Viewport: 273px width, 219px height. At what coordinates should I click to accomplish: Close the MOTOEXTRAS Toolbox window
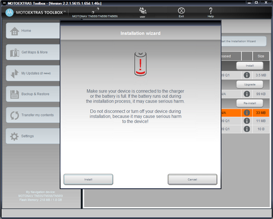[x=266, y=2]
